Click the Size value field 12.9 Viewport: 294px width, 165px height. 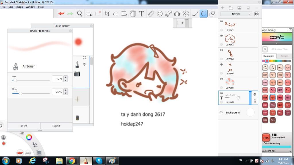pos(57,79)
